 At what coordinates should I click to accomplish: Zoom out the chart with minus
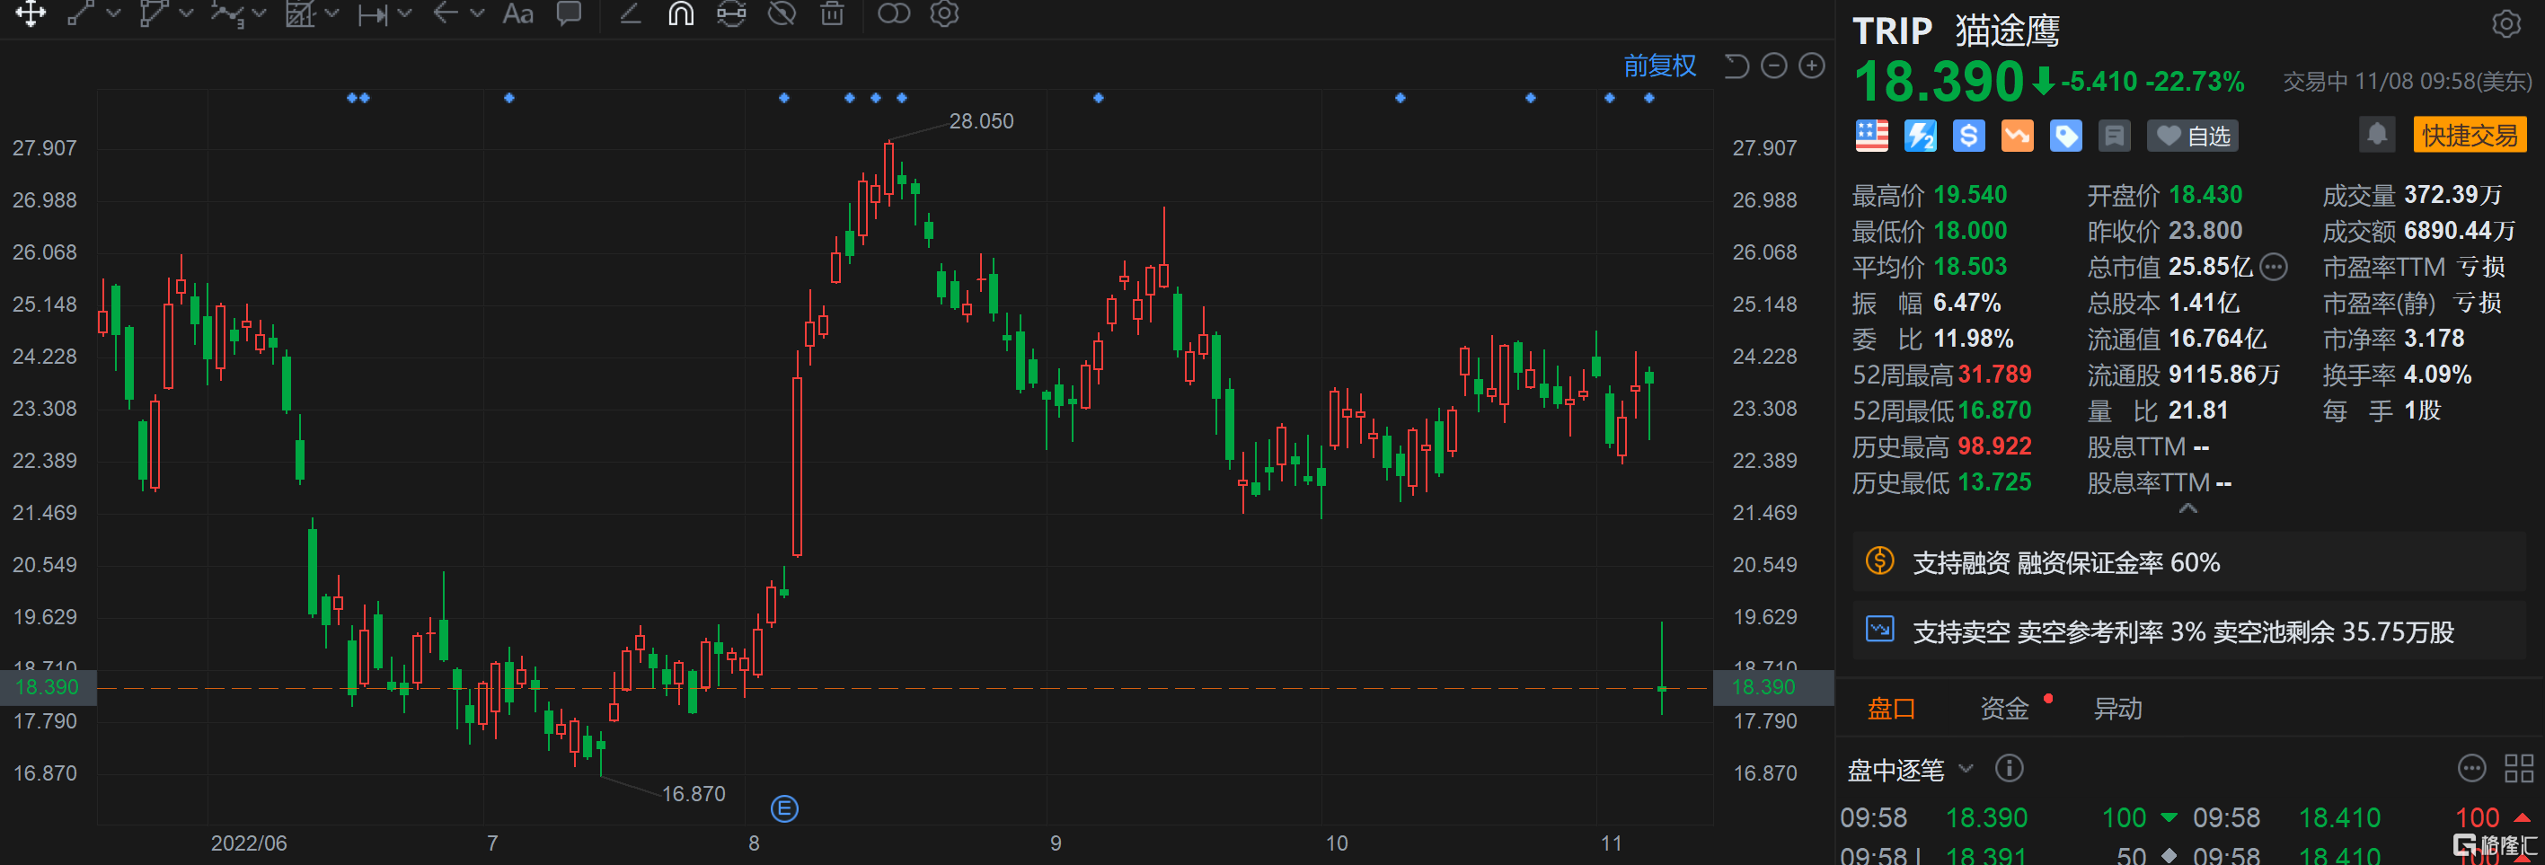pos(1774,66)
